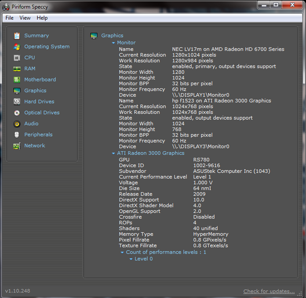Click Device ID value 1002-9616

pos(207,166)
